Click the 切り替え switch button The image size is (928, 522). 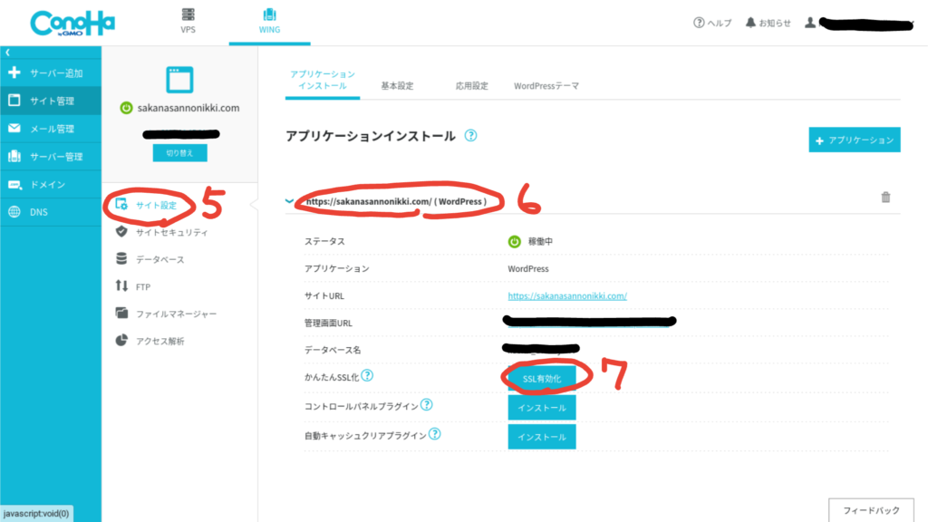[x=180, y=152]
